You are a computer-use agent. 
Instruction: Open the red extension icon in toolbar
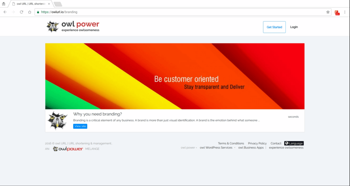pyautogui.click(x=337, y=13)
